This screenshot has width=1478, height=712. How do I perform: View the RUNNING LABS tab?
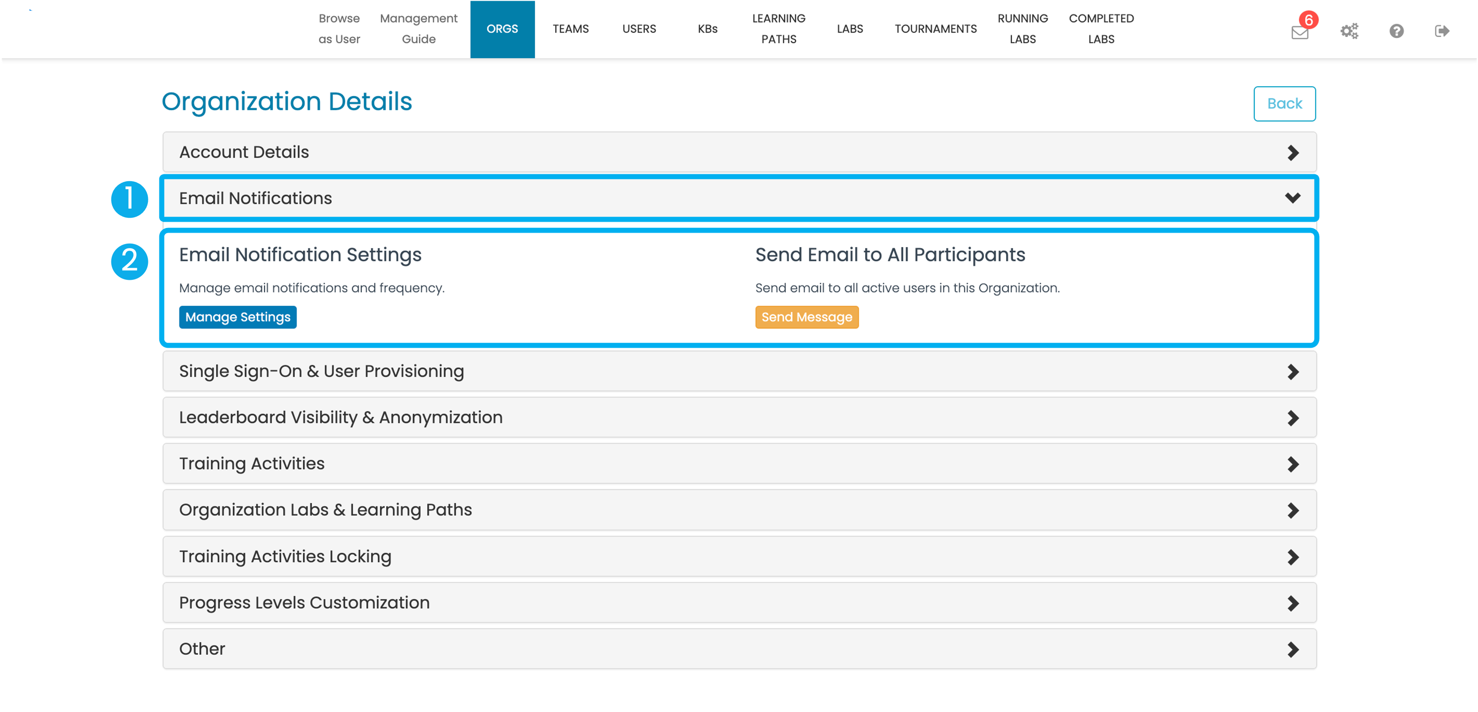pyautogui.click(x=1022, y=28)
